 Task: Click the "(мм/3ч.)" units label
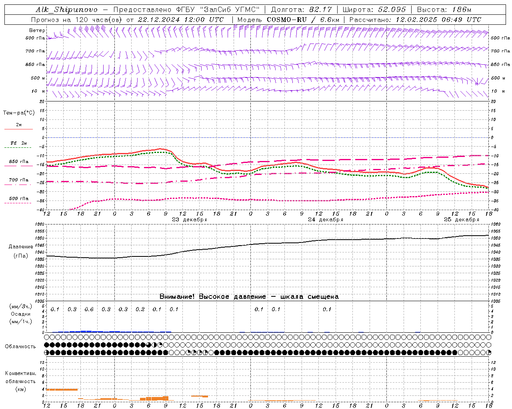point(21,306)
